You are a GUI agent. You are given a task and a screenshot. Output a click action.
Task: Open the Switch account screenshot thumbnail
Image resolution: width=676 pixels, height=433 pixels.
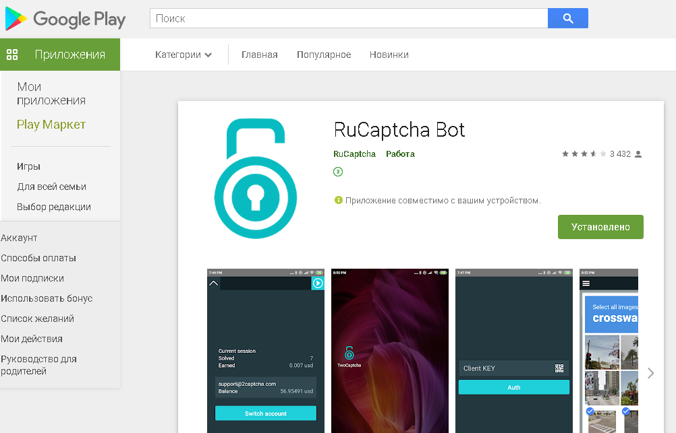click(x=266, y=351)
